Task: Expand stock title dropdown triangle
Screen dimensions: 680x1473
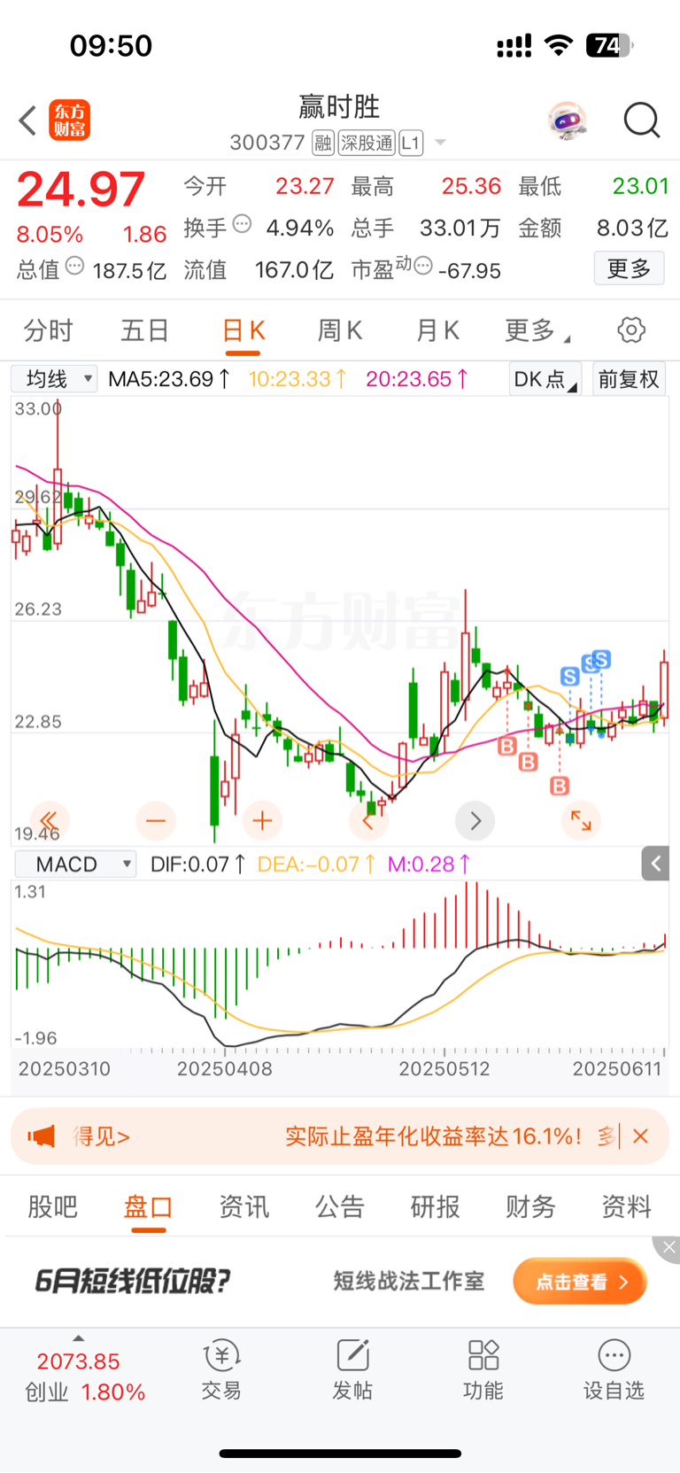Action: 441,143
